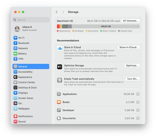156x138 pixels.
Task: Go forward with the right chevron
Action: pyautogui.click(x=63, y=12)
